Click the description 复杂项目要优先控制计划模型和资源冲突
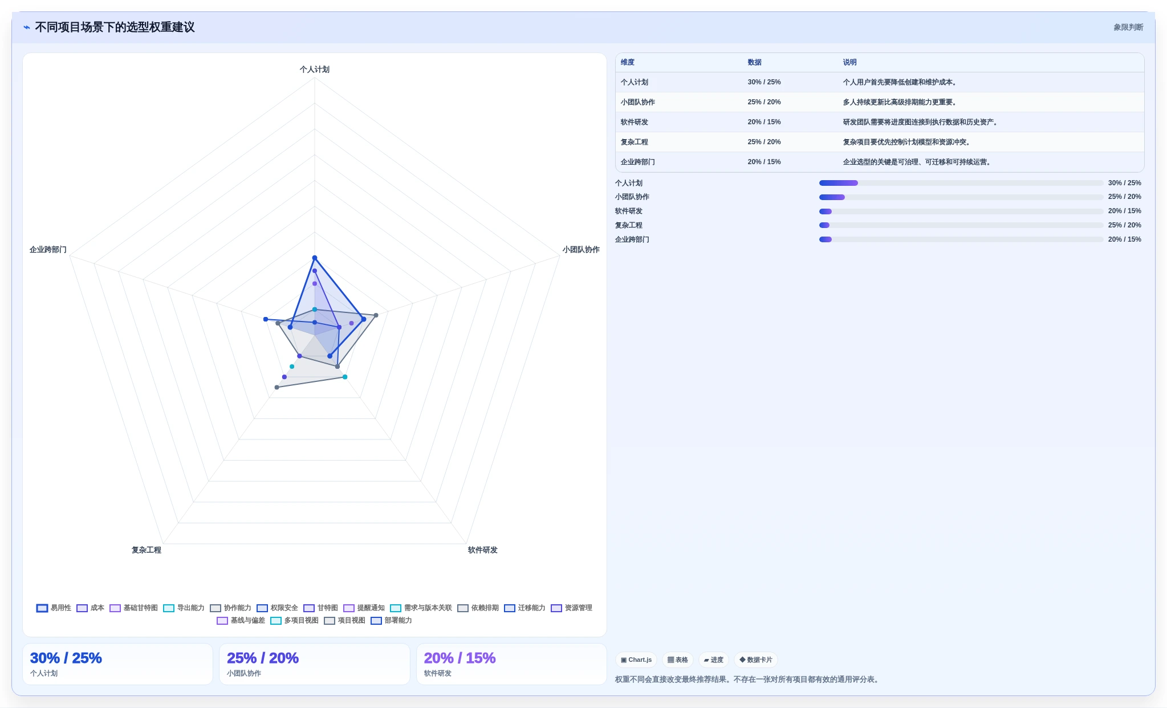The image size is (1167, 708). 908,142
